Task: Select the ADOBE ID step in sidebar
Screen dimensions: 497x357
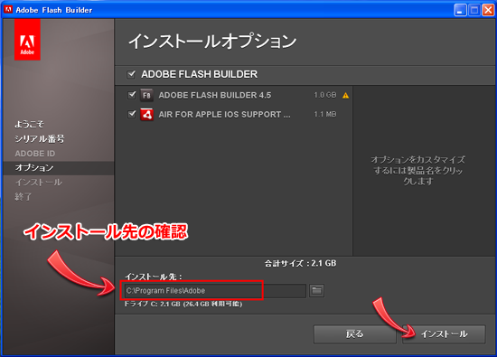Action: coord(35,154)
